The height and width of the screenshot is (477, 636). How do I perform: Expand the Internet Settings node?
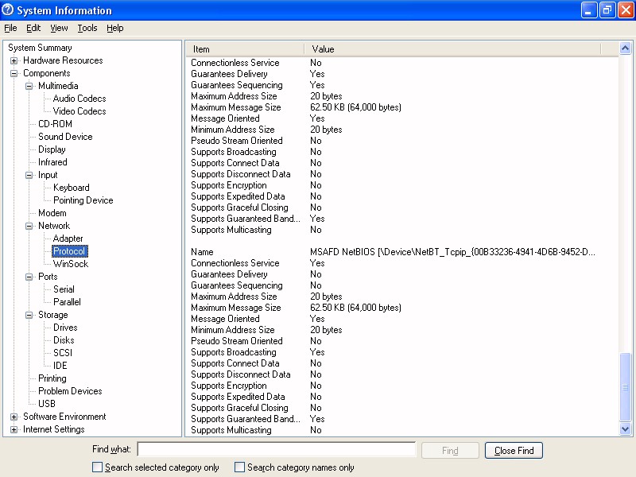point(14,429)
